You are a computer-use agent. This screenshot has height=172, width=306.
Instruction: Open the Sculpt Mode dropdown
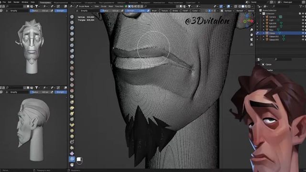click(84, 6)
